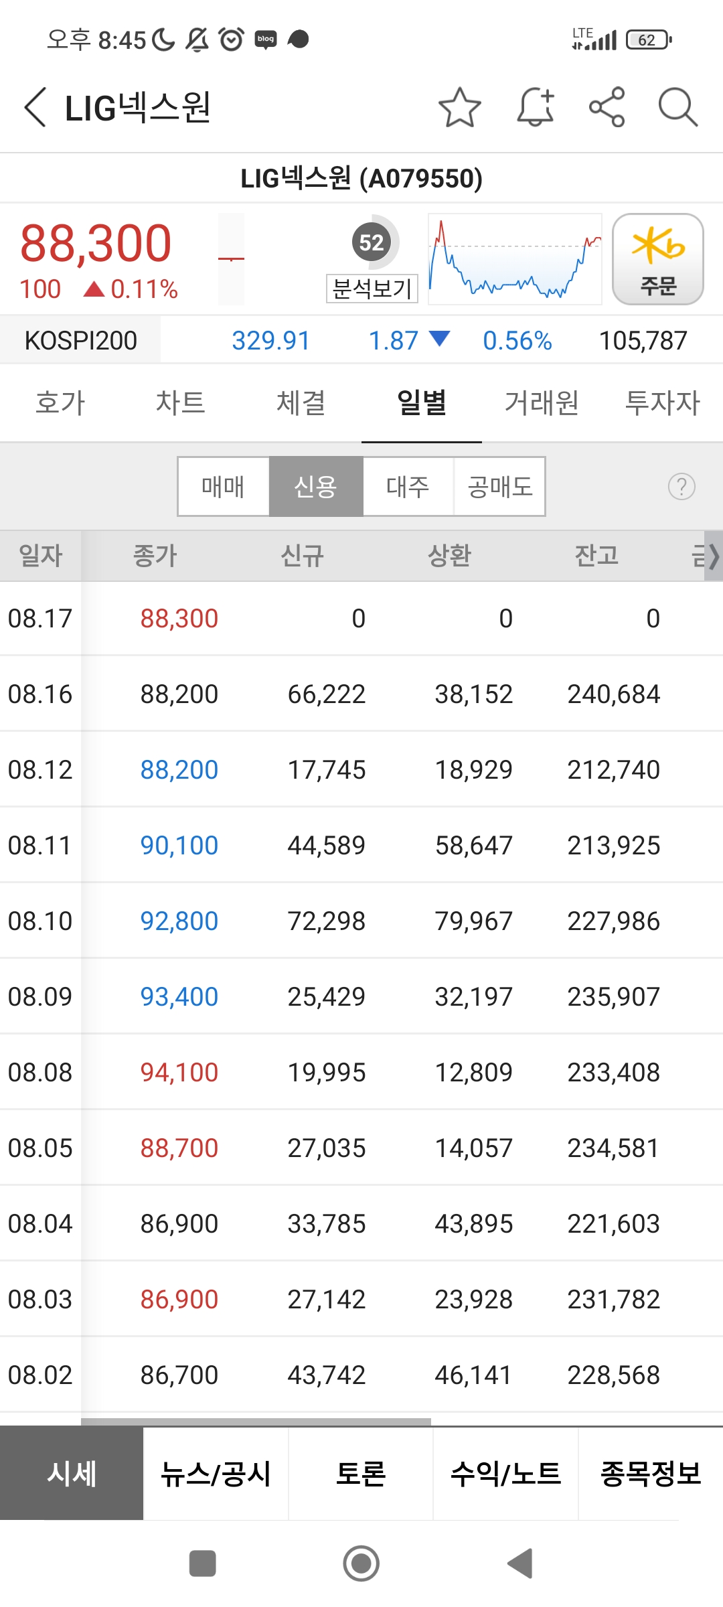Set a price alert with bell icon

point(536,107)
